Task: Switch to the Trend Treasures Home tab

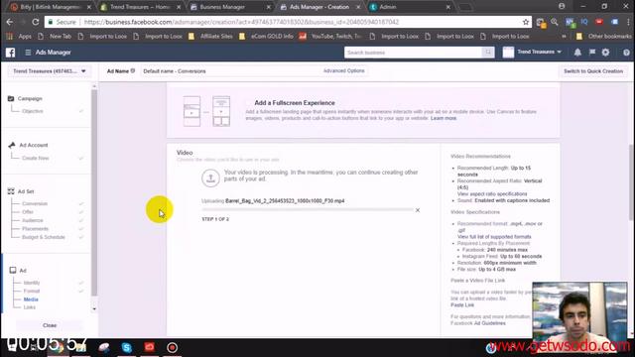Action: 140,7
